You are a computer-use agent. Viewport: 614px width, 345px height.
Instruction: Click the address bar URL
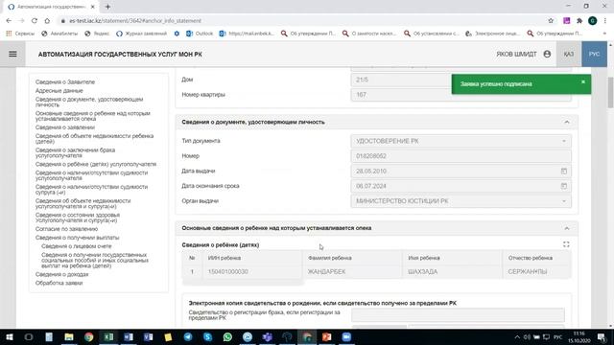[135, 21]
